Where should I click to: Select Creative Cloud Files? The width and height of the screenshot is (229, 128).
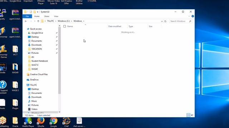tap(39, 74)
